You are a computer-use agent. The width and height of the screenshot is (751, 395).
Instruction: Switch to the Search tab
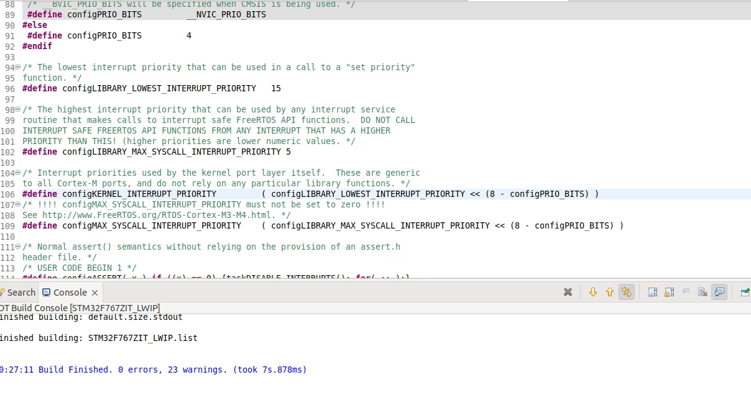click(x=21, y=293)
